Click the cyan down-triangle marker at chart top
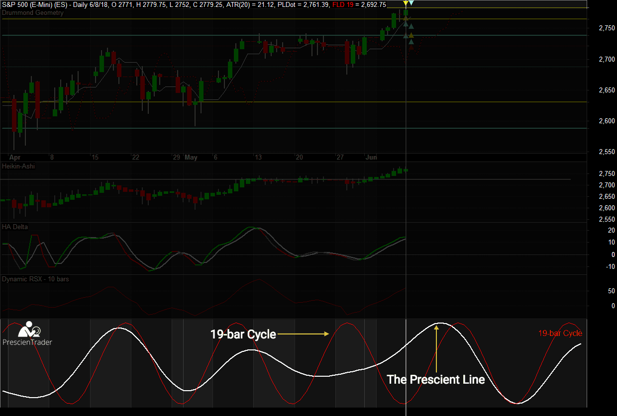617x416 pixels. 411,3
